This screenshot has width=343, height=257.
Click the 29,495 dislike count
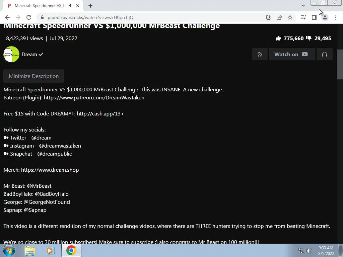(x=323, y=38)
